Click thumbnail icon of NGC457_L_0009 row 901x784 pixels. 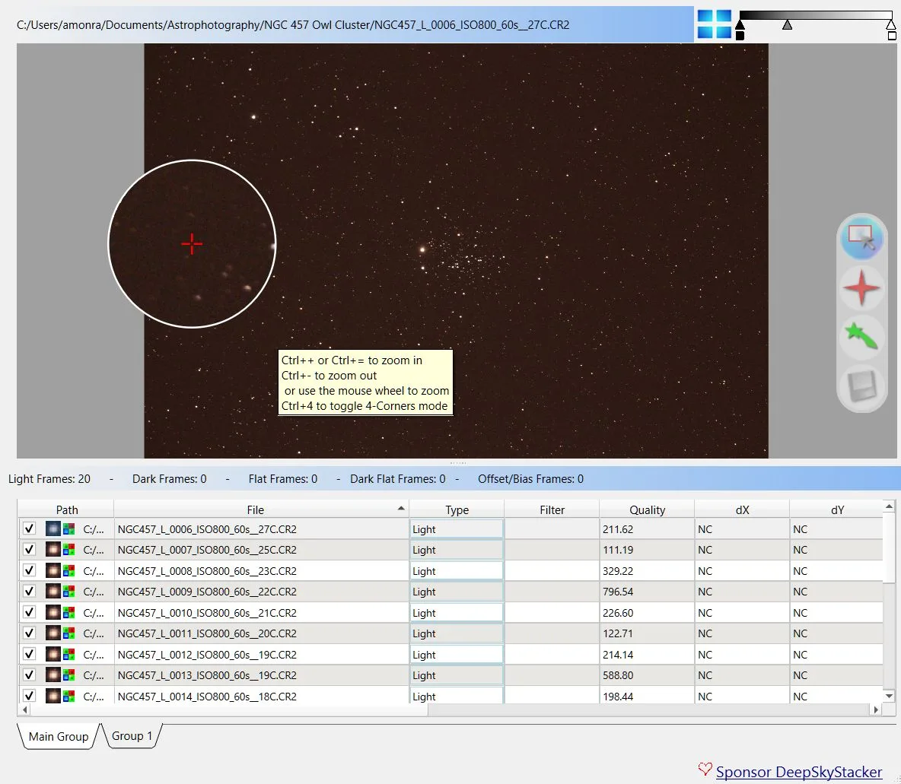click(53, 592)
